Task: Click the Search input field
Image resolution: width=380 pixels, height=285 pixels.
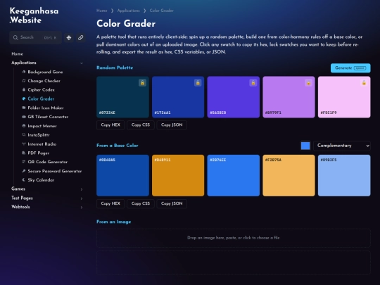Action: coord(36,37)
